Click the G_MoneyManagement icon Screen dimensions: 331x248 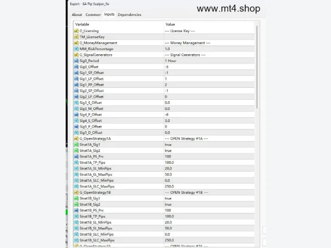point(76,43)
